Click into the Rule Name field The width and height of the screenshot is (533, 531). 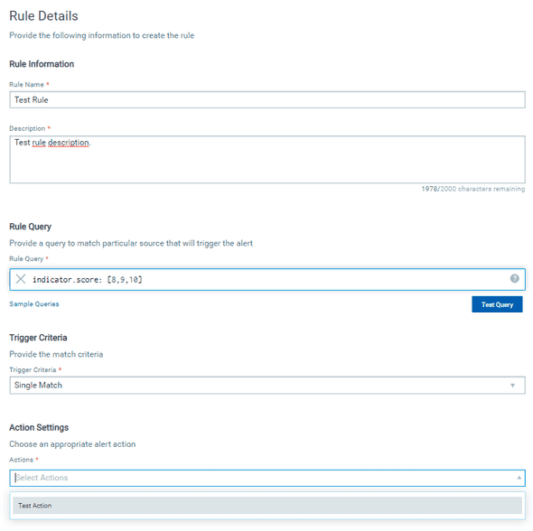tap(267, 100)
